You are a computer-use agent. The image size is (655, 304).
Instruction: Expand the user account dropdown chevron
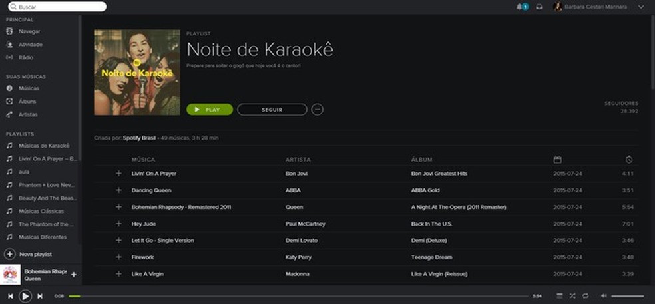641,7
